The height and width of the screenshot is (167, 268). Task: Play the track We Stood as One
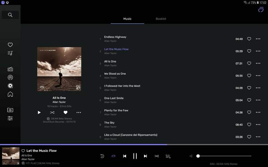[115, 74]
